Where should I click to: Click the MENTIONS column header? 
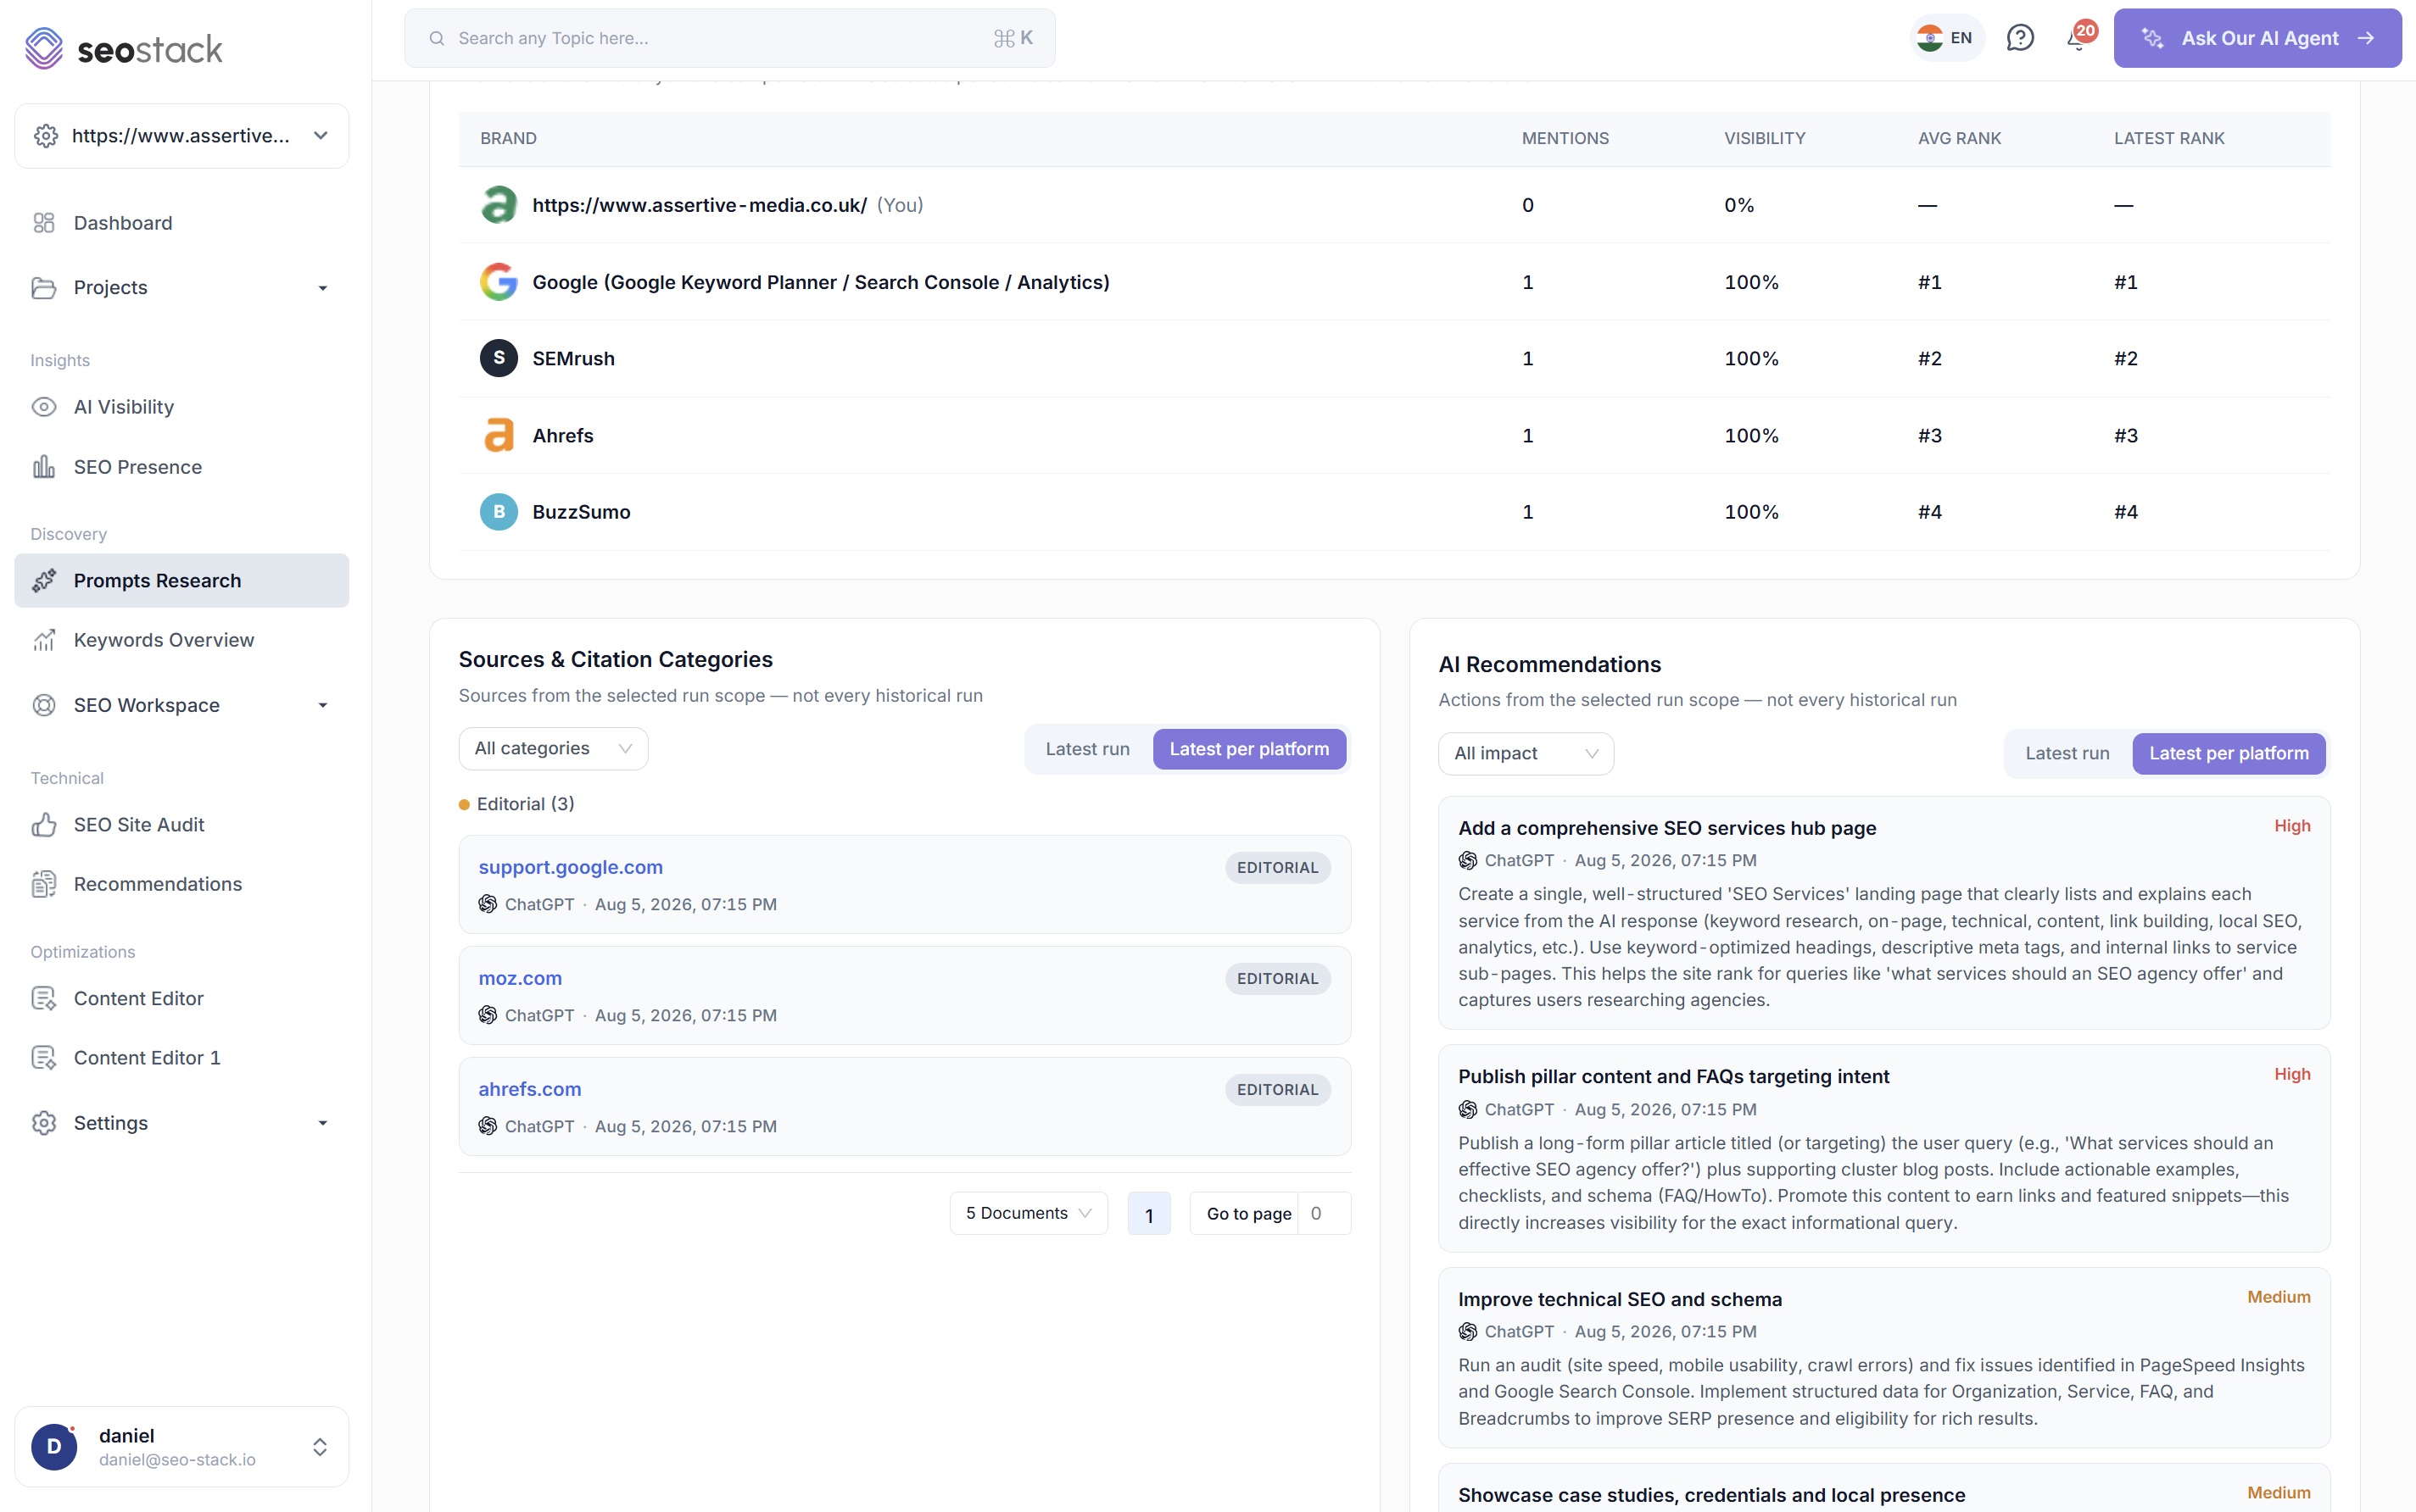1565,138
